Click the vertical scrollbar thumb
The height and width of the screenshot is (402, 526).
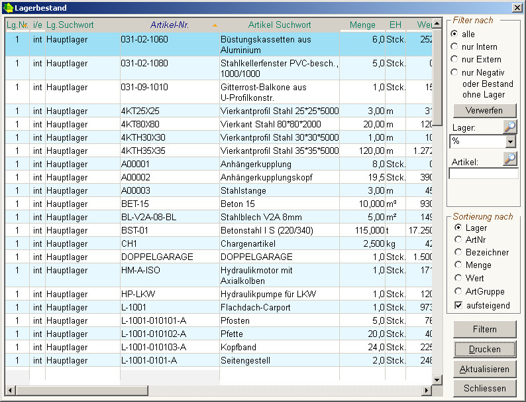click(437, 77)
